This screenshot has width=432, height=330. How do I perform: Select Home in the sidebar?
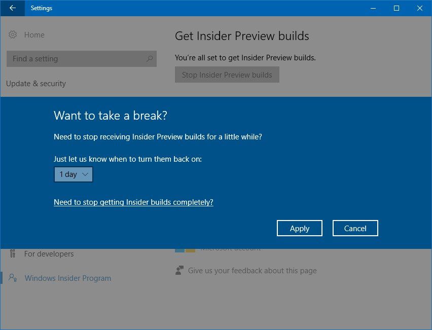pyautogui.click(x=33, y=34)
